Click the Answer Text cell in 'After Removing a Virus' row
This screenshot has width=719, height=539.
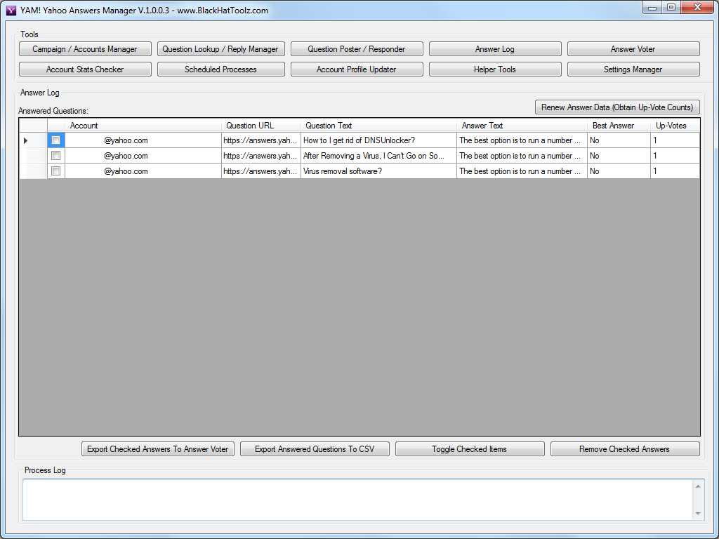pyautogui.click(x=522, y=156)
